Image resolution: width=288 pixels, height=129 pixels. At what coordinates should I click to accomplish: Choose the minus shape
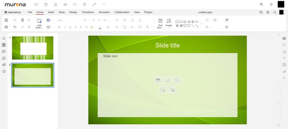[197, 22]
